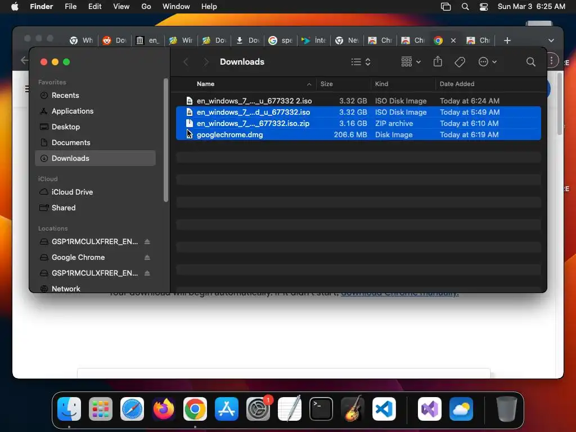Image resolution: width=576 pixels, height=432 pixels.
Task: Select the 677332.iso.zip archive
Action: (358, 123)
